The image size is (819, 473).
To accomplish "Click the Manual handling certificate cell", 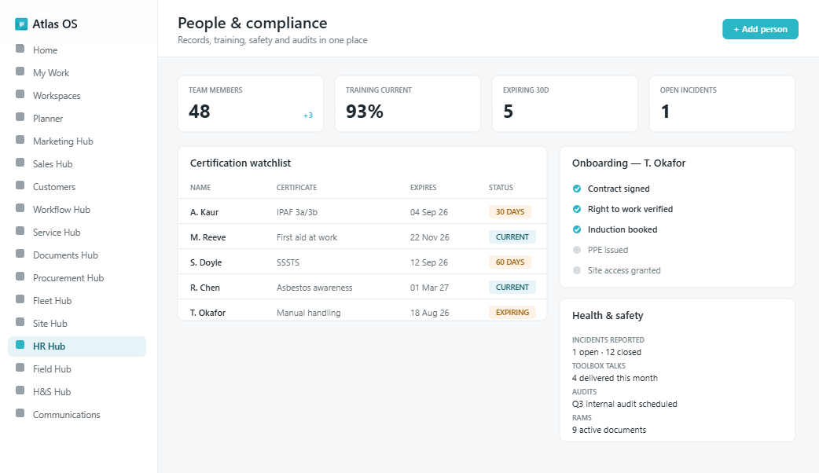I will pyautogui.click(x=308, y=313).
